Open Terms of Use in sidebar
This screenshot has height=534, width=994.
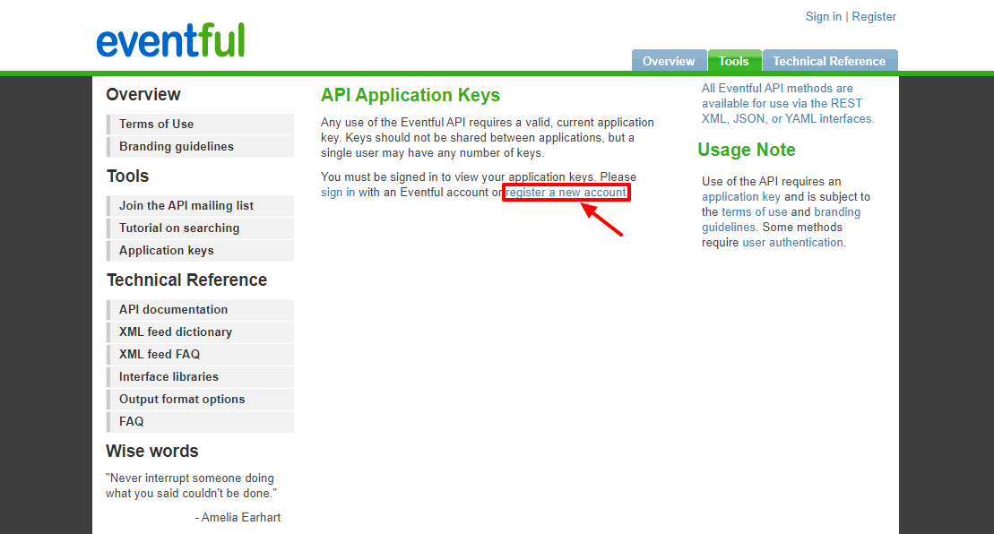(x=200, y=125)
